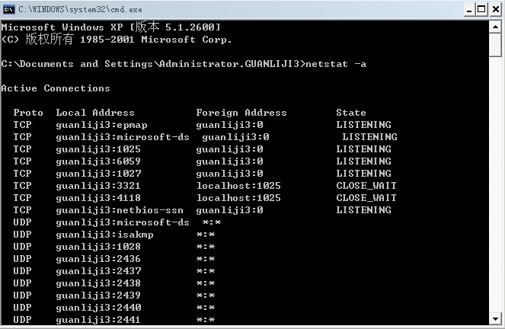Click the Foreign Address column header
The height and width of the screenshot is (329, 505).
pos(241,113)
